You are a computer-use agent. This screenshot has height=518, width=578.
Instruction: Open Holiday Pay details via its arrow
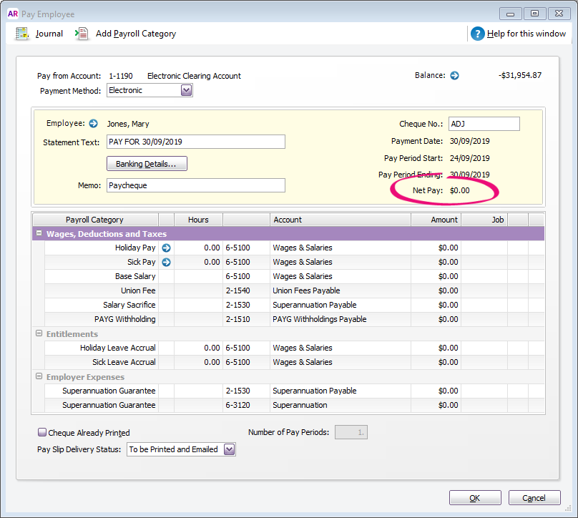165,248
